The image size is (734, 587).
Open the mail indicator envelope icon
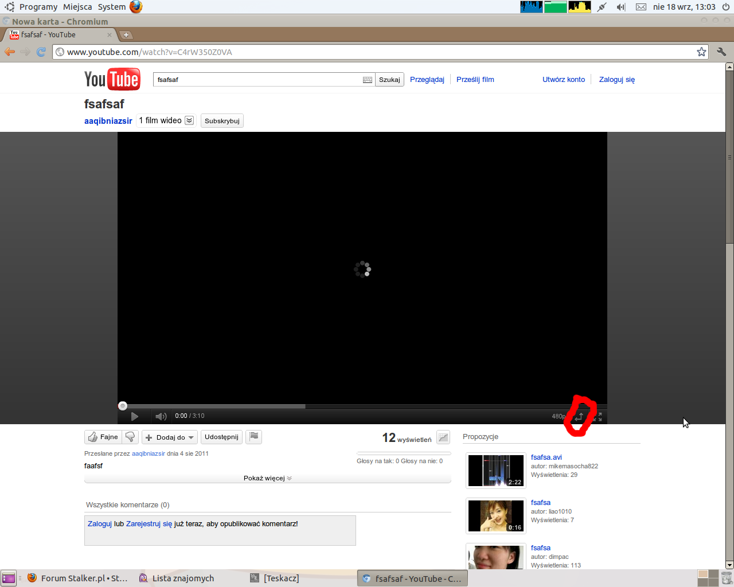click(641, 7)
